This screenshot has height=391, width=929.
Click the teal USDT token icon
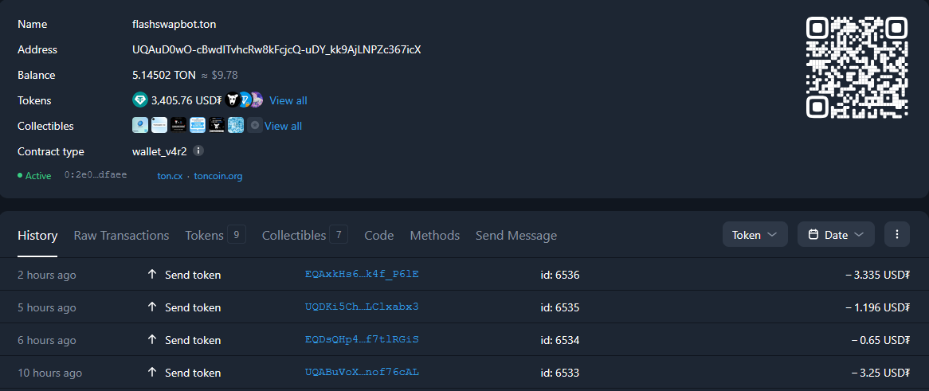pyautogui.click(x=140, y=100)
